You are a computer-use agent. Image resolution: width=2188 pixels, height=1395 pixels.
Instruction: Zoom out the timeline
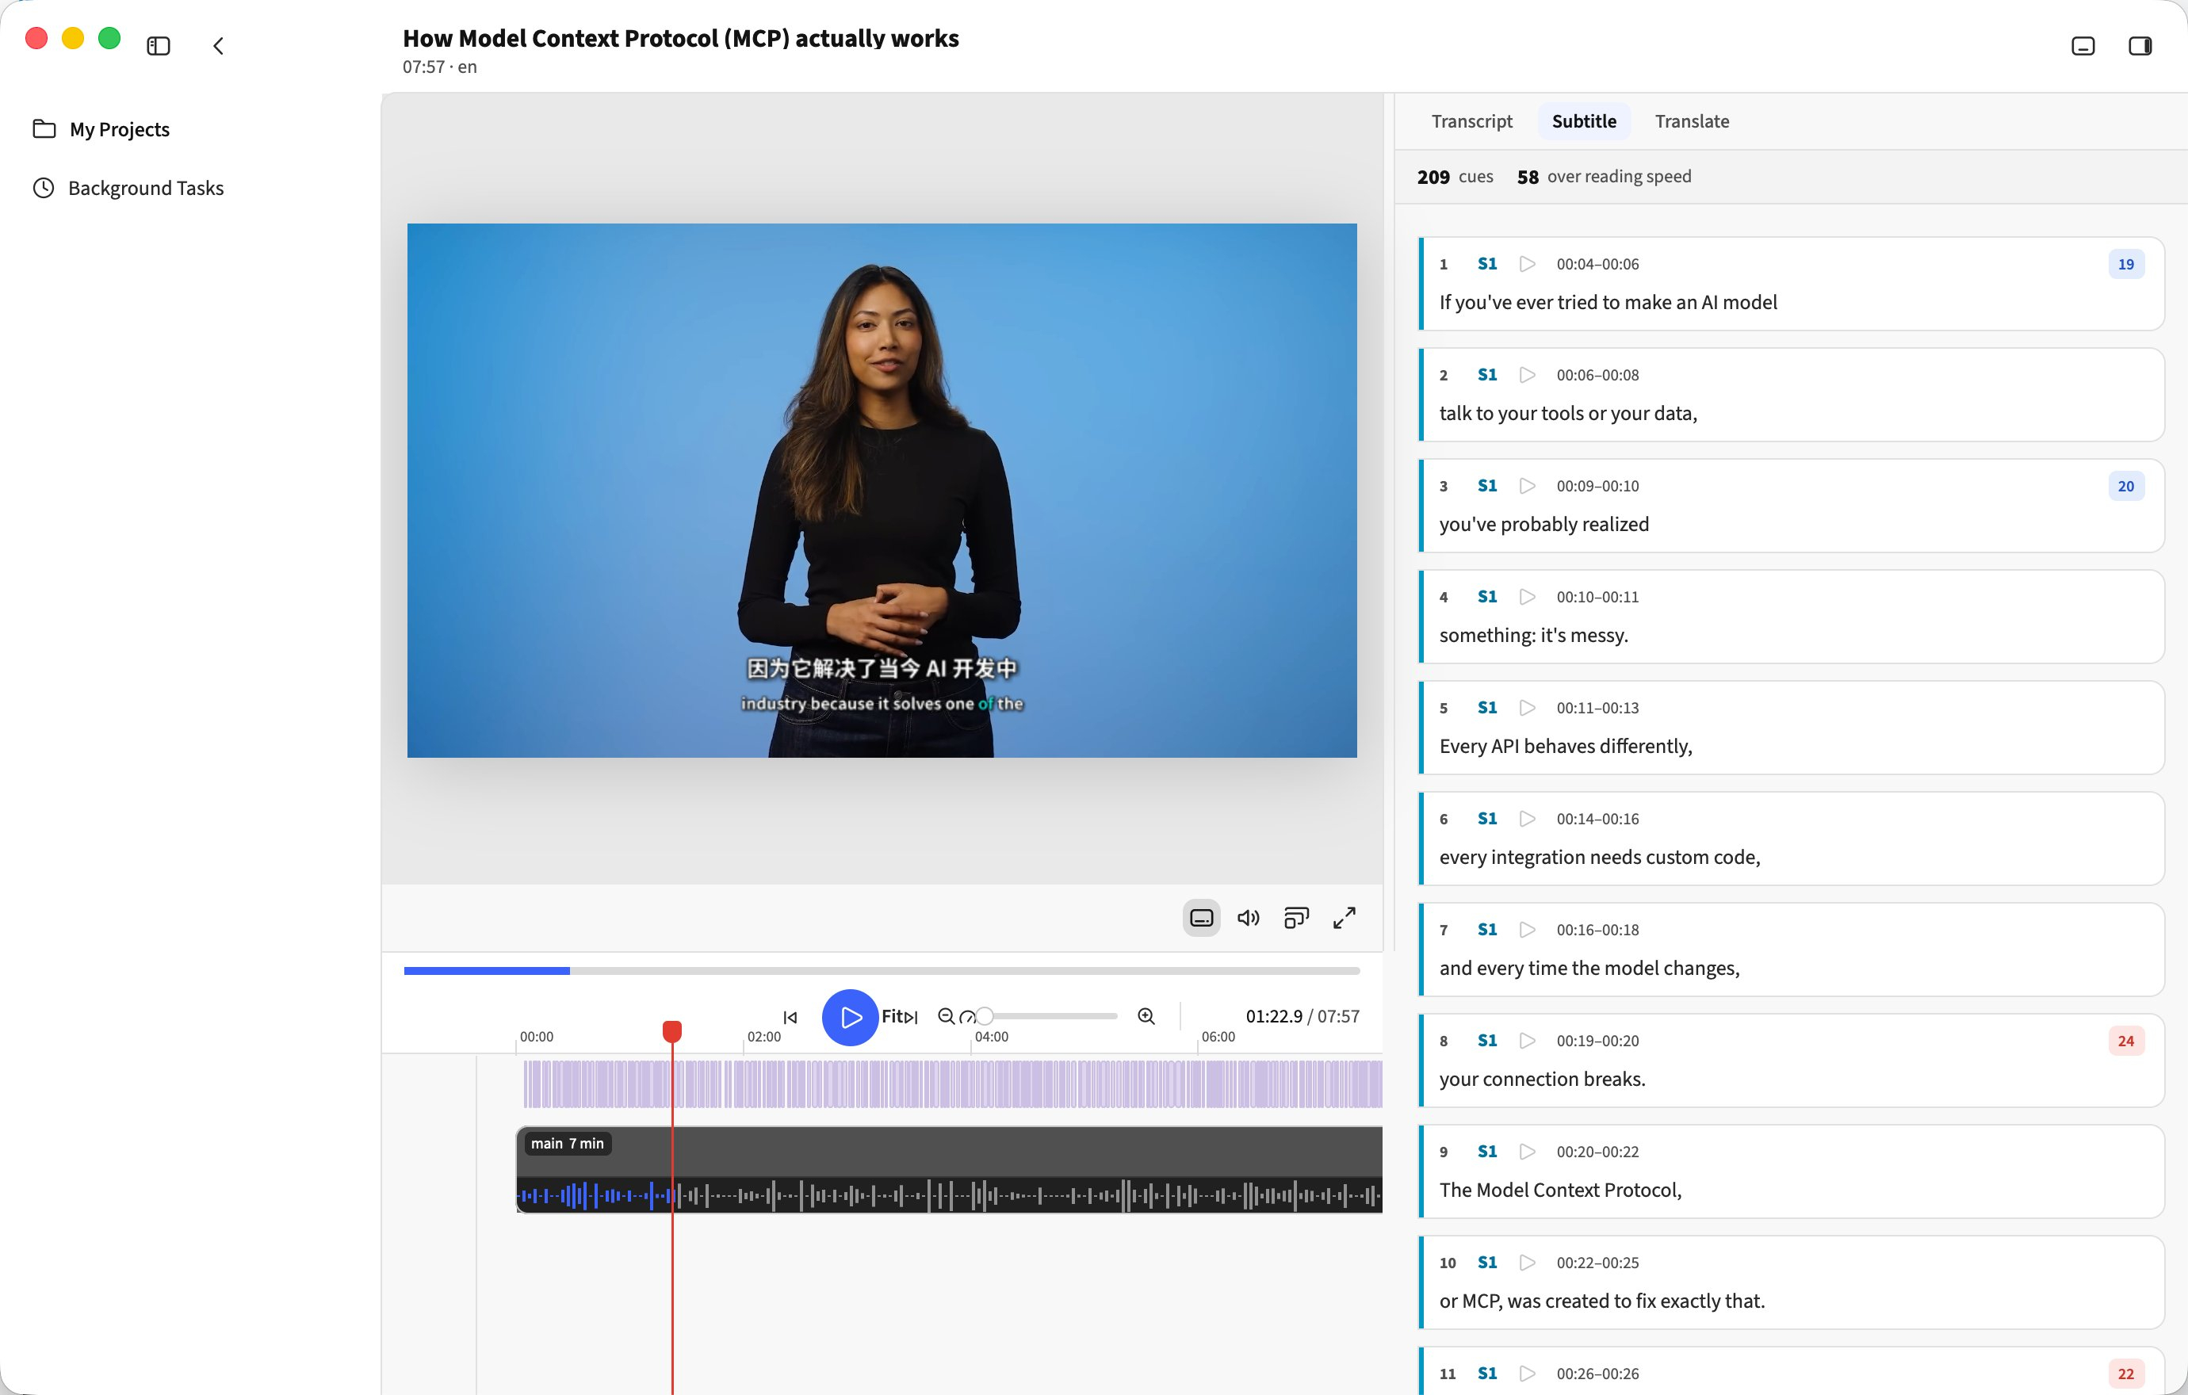[946, 1016]
